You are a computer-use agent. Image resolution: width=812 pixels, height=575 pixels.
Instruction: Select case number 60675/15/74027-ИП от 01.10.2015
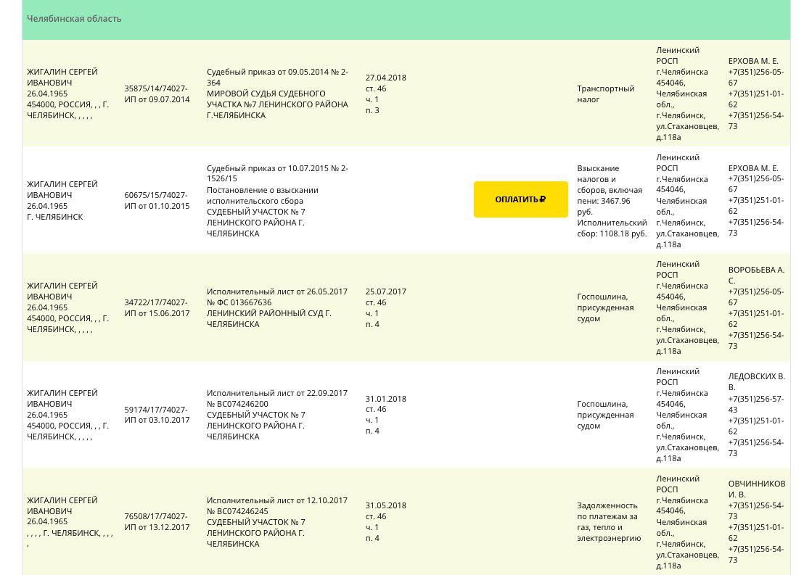click(x=157, y=201)
